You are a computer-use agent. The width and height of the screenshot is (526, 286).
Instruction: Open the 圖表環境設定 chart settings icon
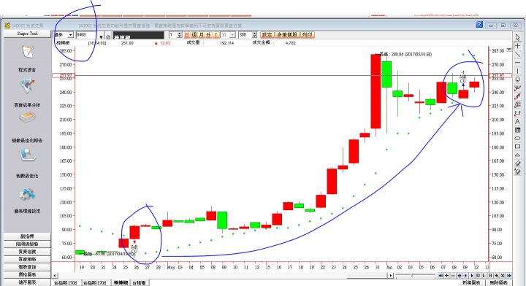click(x=27, y=194)
